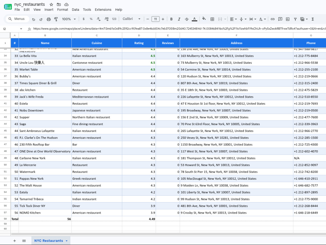Open the text color picker
The image size is (326, 245).
pyautogui.click(x=194, y=19)
